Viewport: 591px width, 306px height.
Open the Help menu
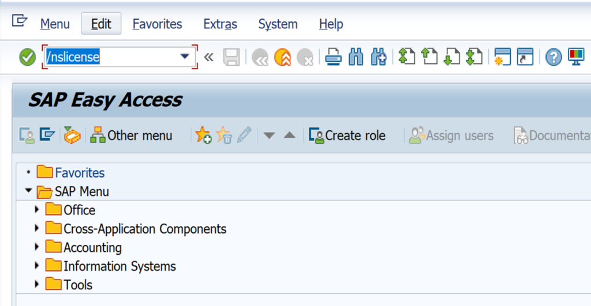[x=331, y=24]
